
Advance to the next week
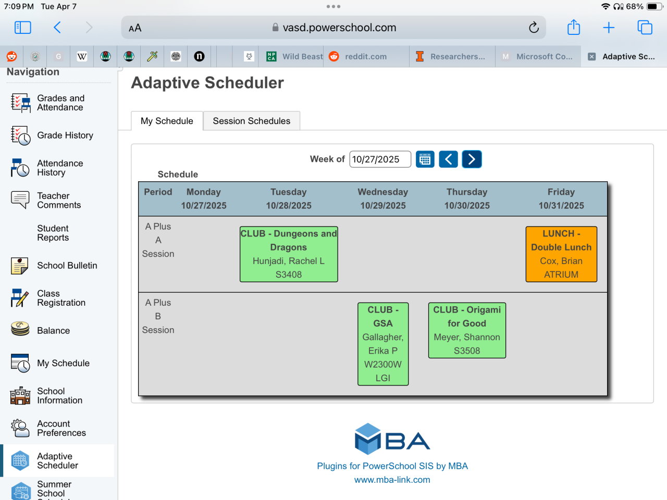tap(472, 159)
